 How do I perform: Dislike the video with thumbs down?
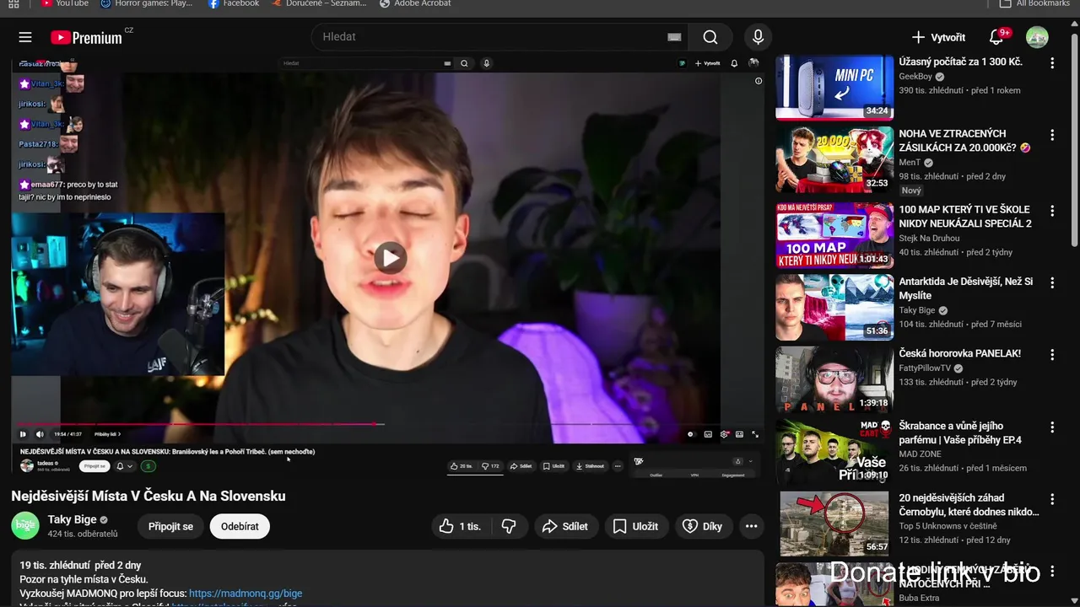click(509, 526)
